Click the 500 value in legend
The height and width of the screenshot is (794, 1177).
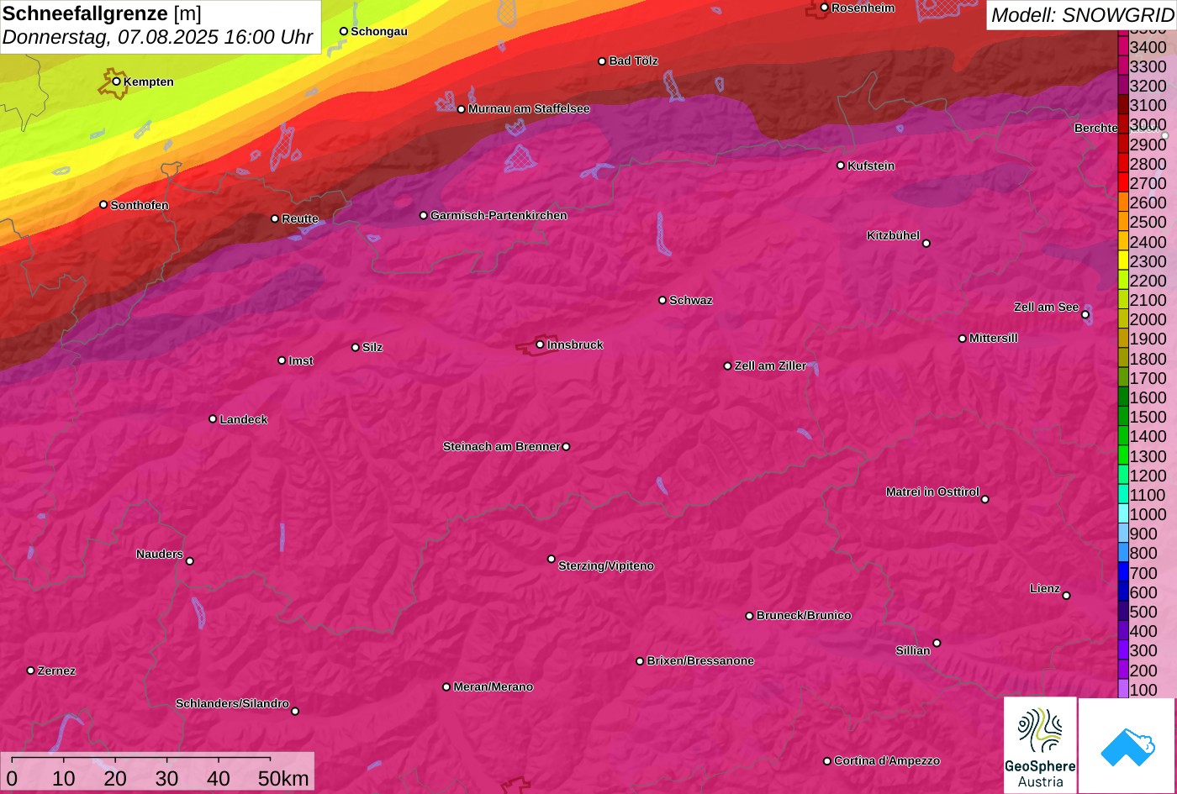pos(1143,612)
